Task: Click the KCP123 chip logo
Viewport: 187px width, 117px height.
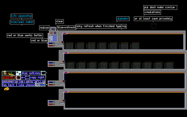Action: [x=9, y=77]
